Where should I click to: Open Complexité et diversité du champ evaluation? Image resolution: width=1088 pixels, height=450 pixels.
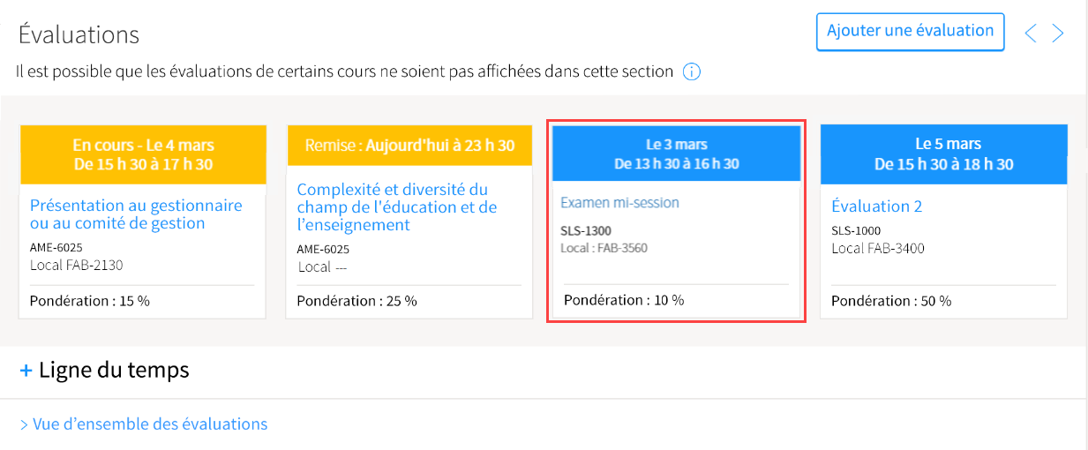coord(397,207)
